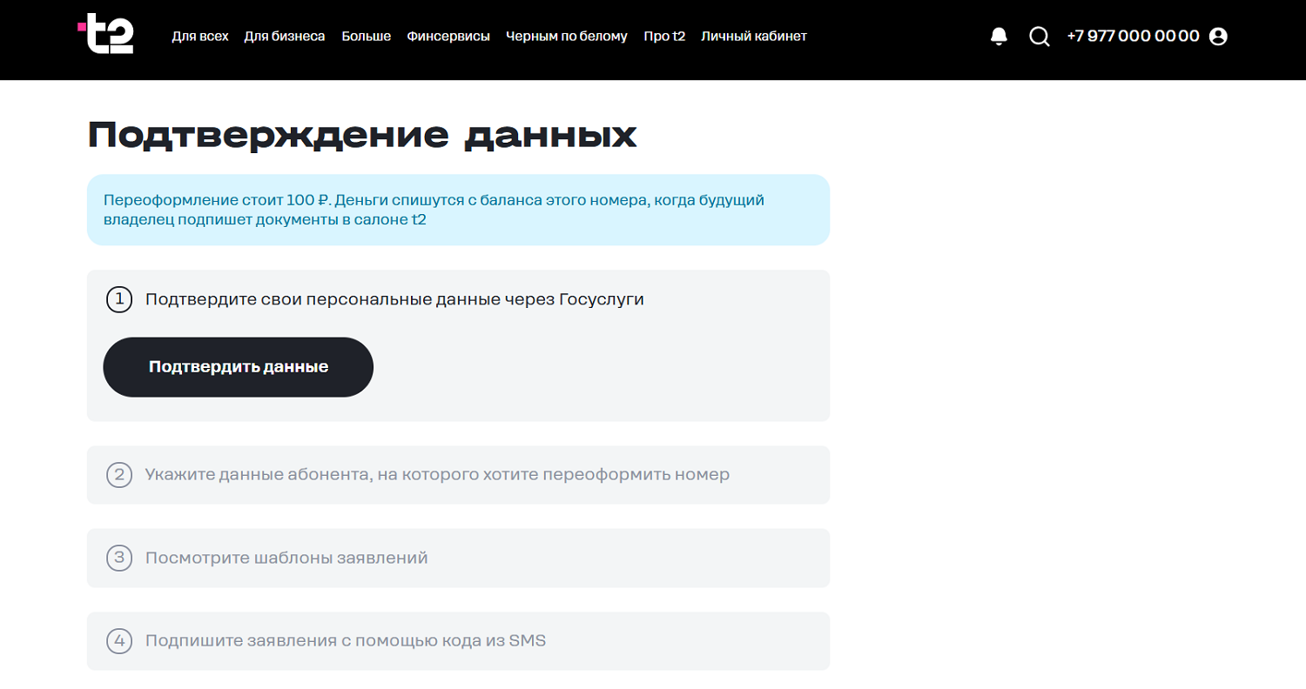
Task: Select step 3 Посмотрите шаблоны заявлений
Action: point(458,558)
